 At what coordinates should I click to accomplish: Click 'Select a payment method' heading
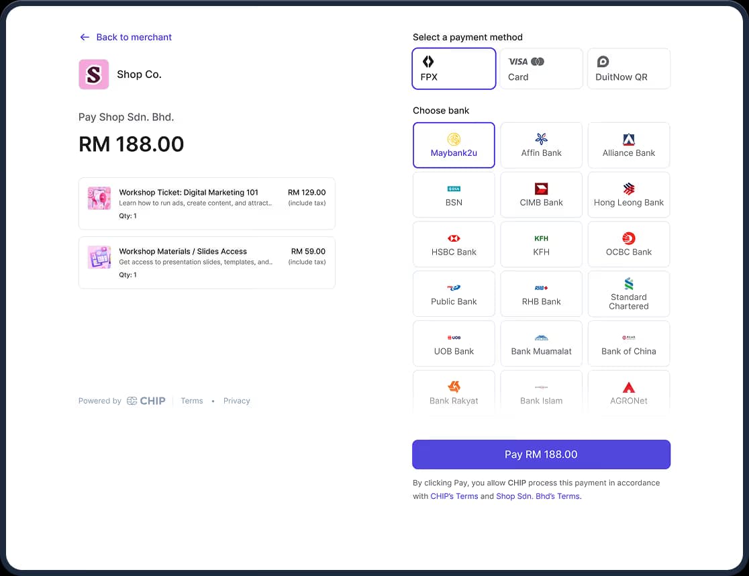(468, 37)
